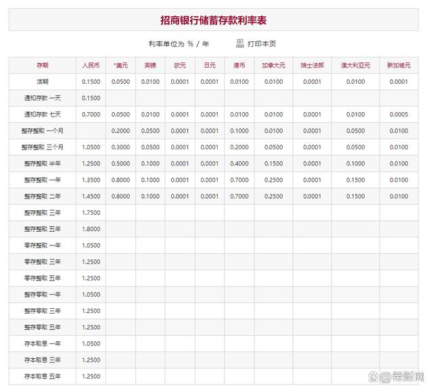The height and width of the screenshot is (392, 433).
Task: Click the printer icon beside 打印本页
Action: pyautogui.click(x=240, y=43)
